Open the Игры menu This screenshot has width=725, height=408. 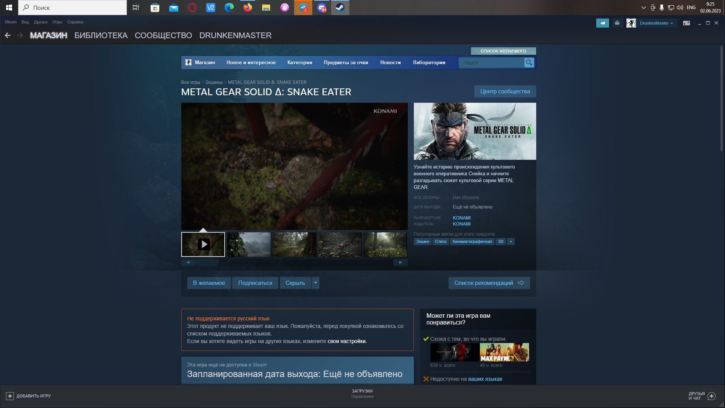point(57,22)
